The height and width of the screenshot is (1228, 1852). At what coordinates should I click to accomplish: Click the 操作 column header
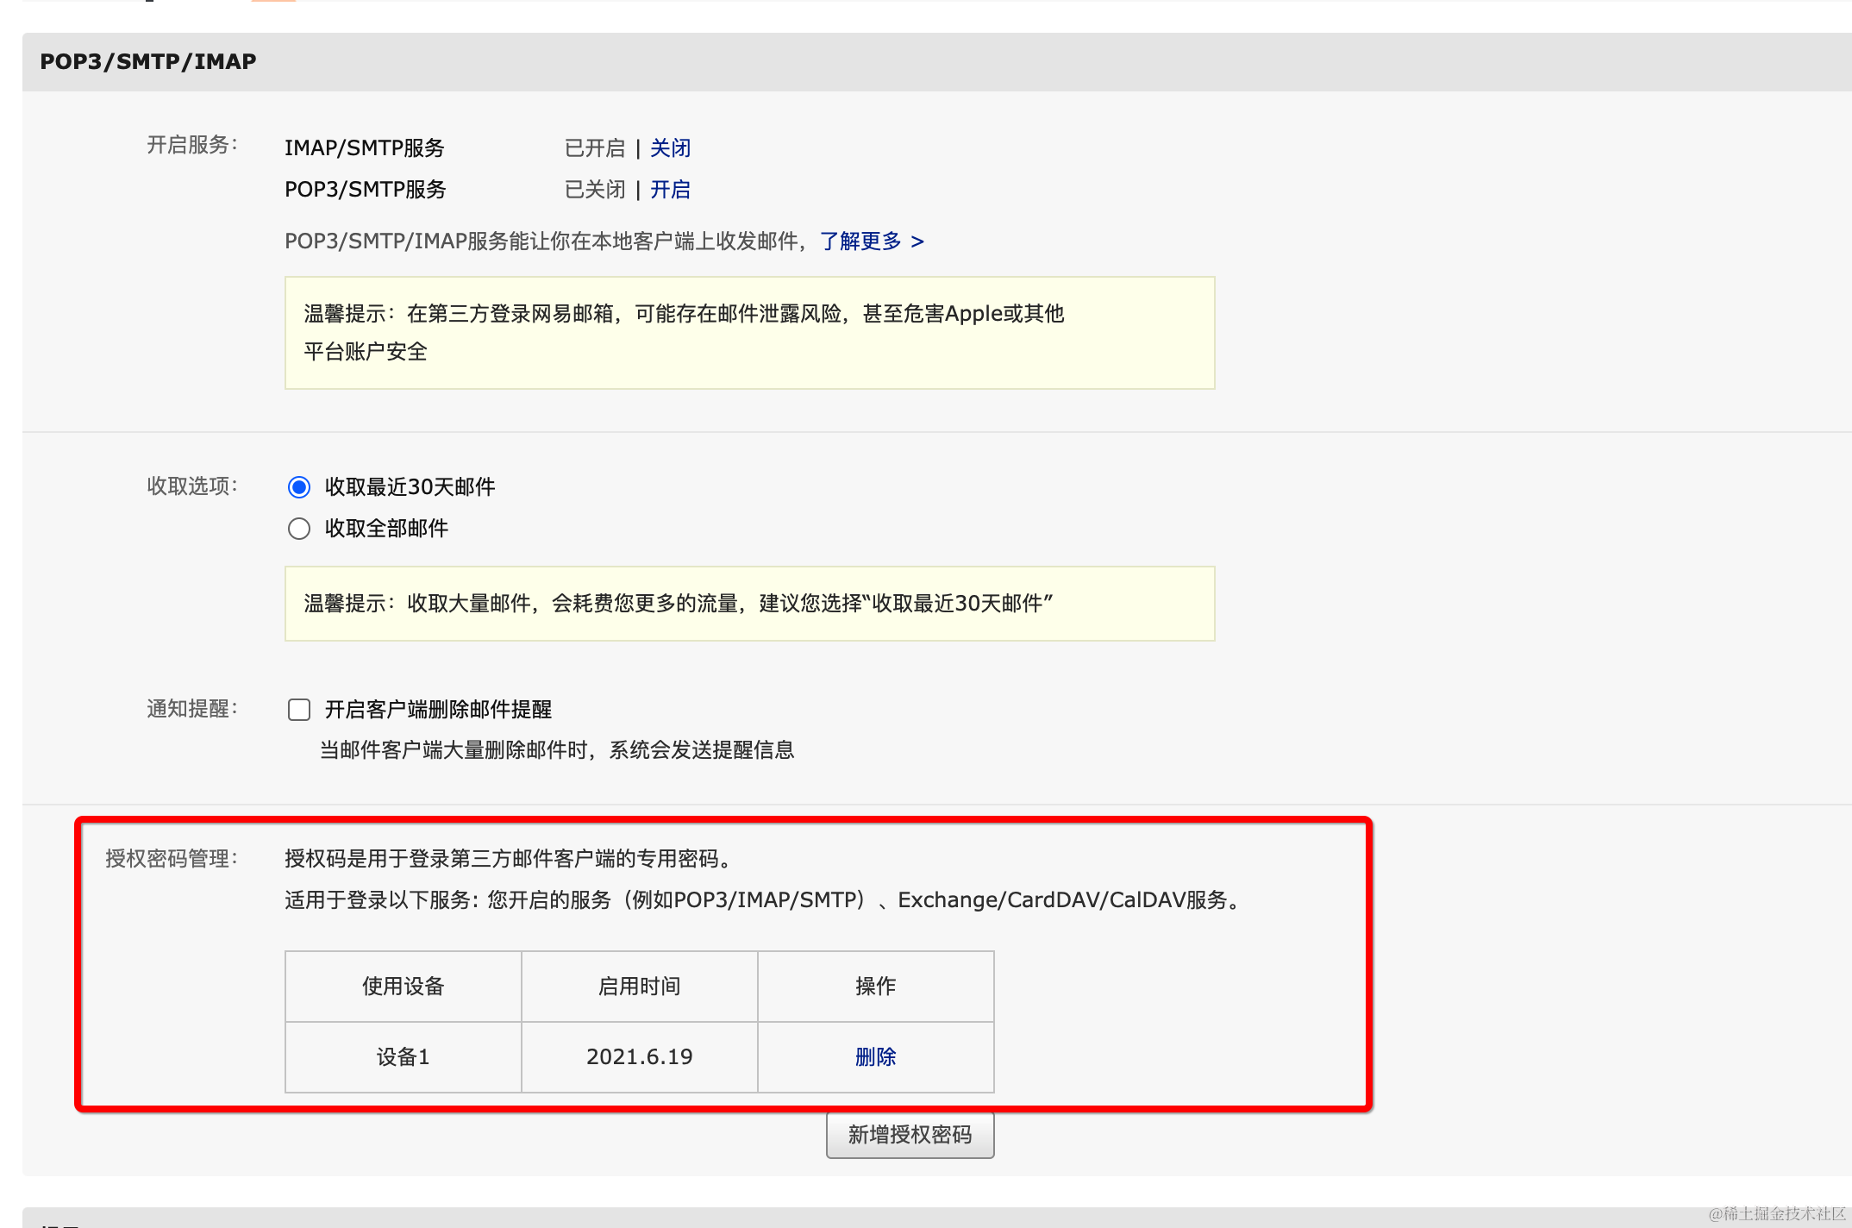pos(875,986)
